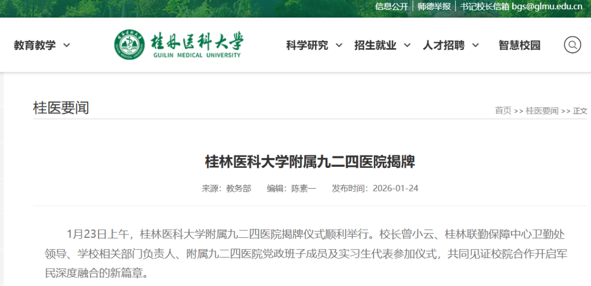Click the 桂医要闻 section heading
Viewport: 591px width, 286px height.
61,108
